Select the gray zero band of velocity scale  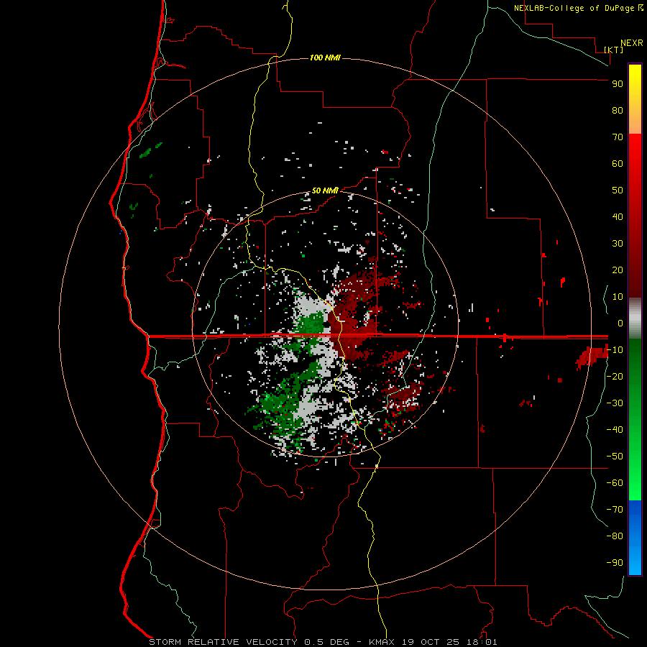(x=635, y=318)
